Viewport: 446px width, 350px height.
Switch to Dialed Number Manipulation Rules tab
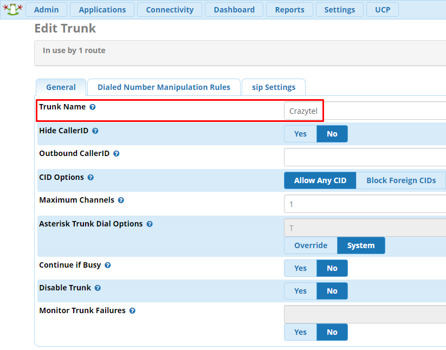pos(164,87)
